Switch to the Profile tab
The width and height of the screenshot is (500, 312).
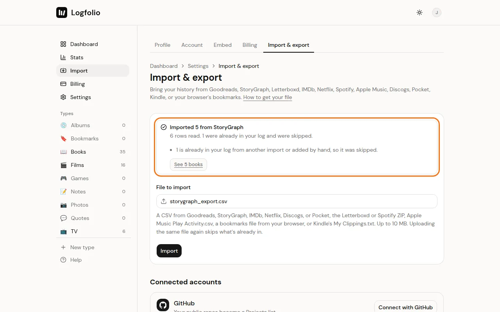point(162,45)
